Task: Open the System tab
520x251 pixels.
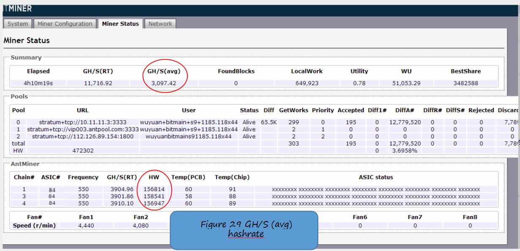Action: pyautogui.click(x=18, y=24)
